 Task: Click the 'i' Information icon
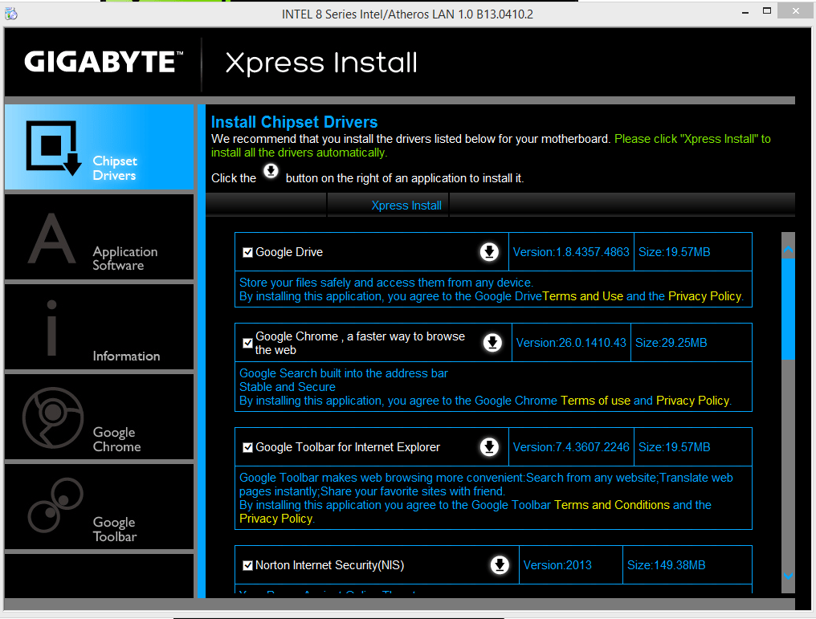click(x=51, y=328)
